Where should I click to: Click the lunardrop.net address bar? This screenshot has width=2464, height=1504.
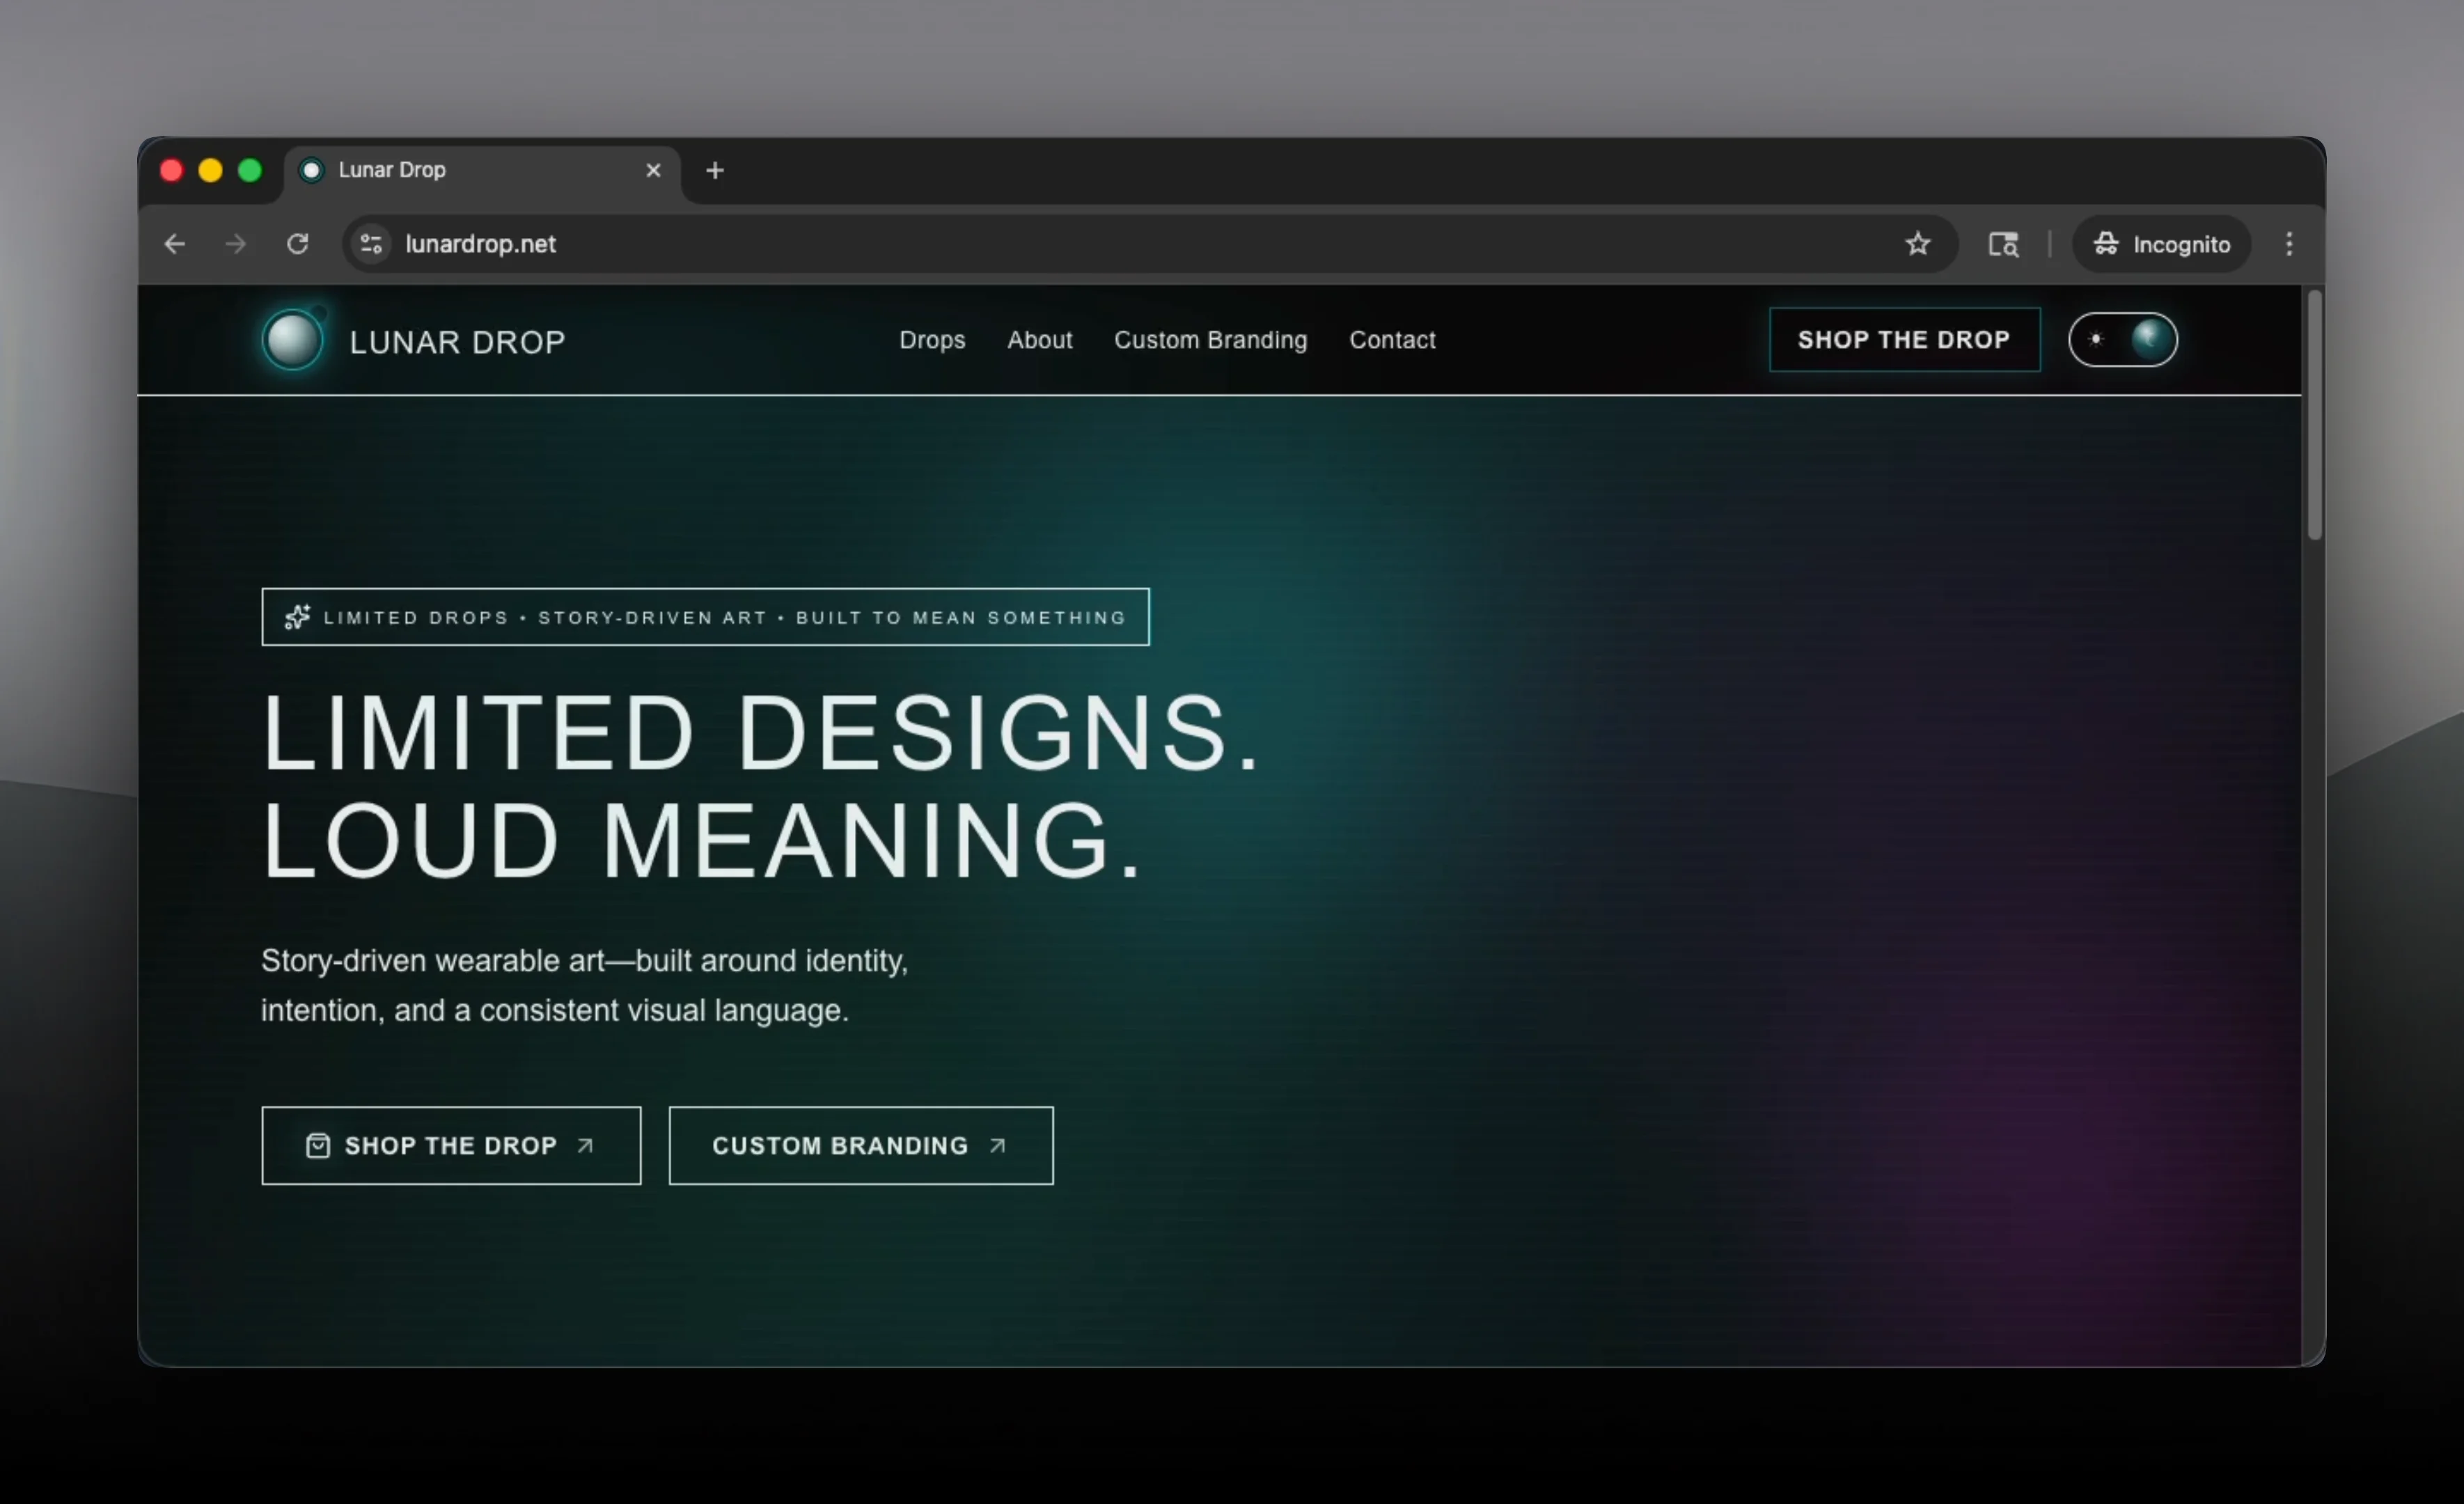coord(1150,244)
